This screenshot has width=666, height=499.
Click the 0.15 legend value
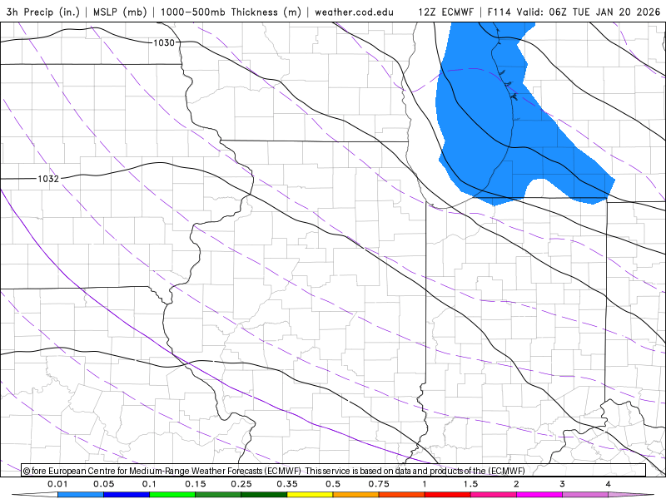[196, 484]
